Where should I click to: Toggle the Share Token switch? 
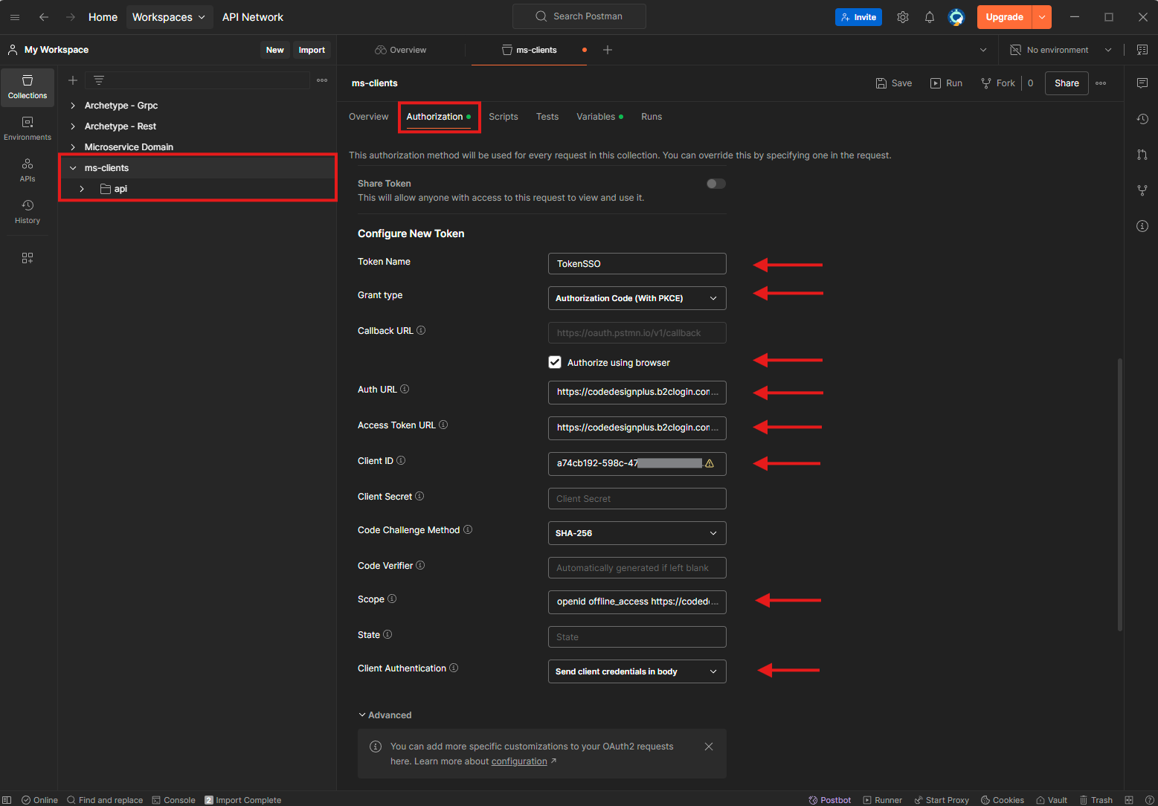[716, 184]
